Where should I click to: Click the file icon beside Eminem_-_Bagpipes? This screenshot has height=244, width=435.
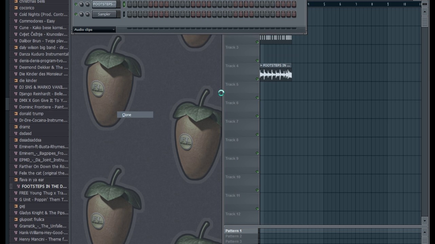point(16,153)
